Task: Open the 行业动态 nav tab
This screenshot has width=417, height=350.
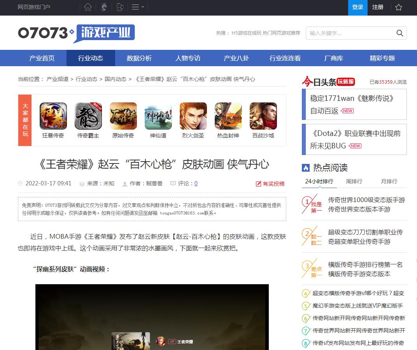Action: pos(91,58)
